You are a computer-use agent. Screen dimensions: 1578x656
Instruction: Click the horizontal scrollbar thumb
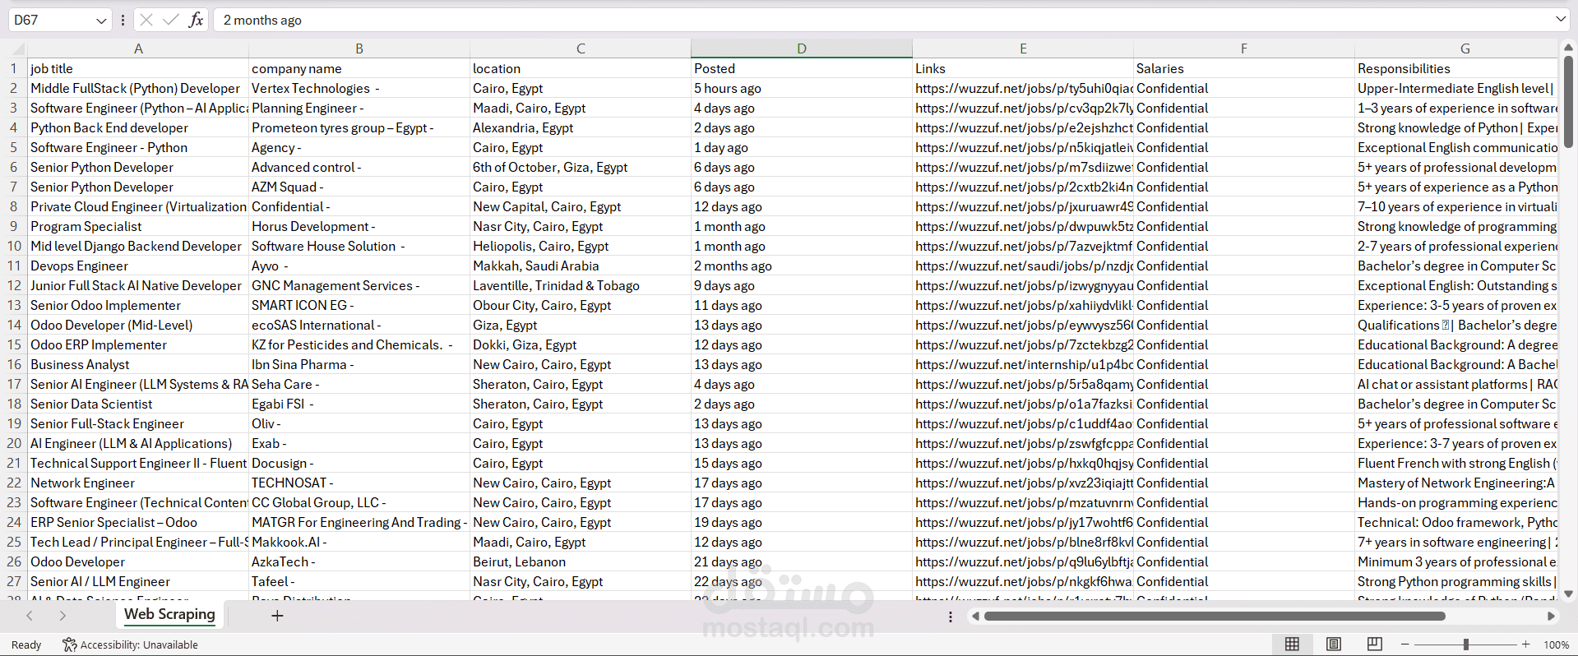click(x=1215, y=616)
